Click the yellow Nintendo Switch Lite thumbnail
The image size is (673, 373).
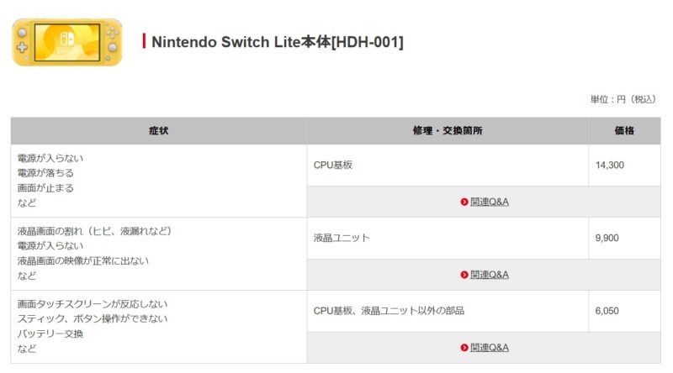67,42
